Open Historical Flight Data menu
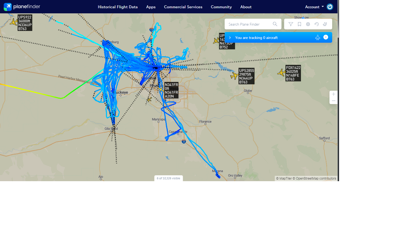 click(118, 7)
